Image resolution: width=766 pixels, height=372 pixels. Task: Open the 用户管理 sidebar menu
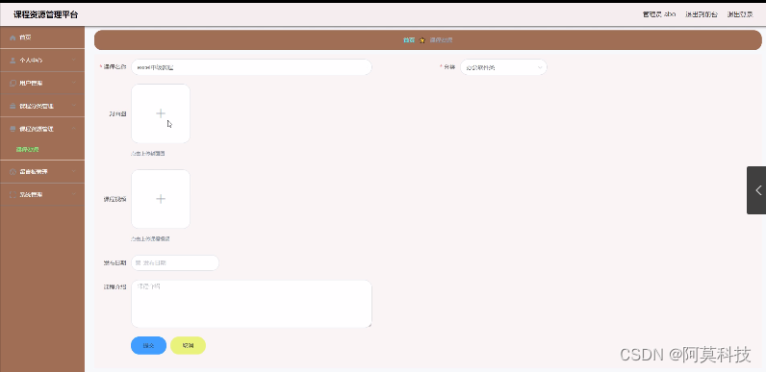[x=42, y=83]
